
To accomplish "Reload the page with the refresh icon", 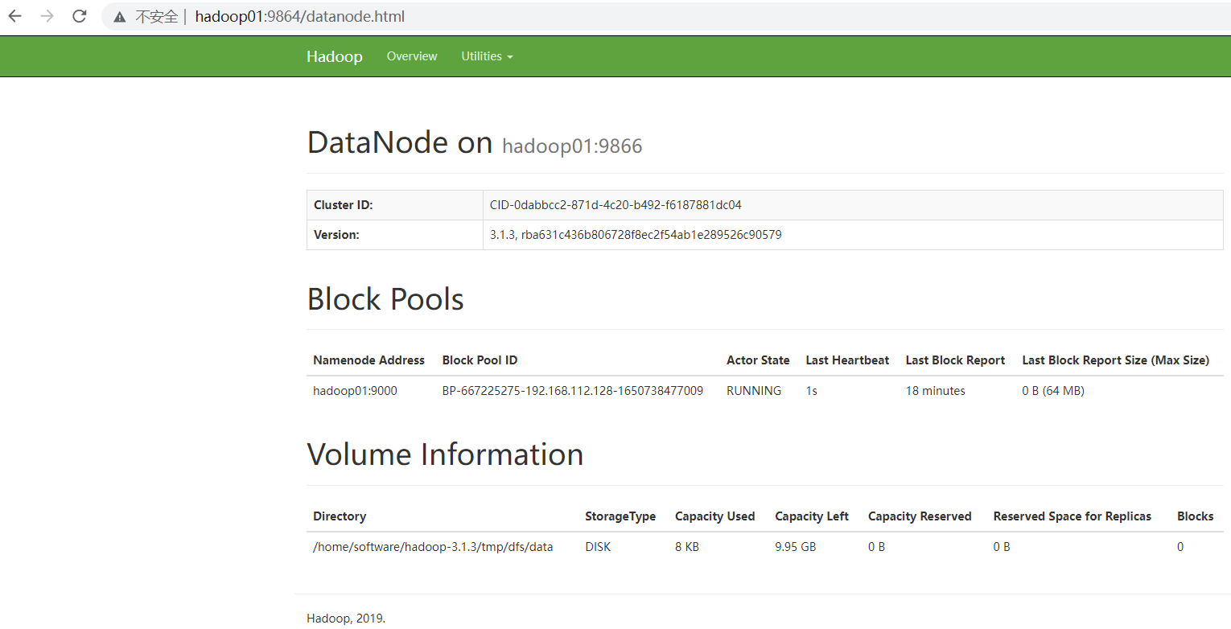I will pos(79,16).
